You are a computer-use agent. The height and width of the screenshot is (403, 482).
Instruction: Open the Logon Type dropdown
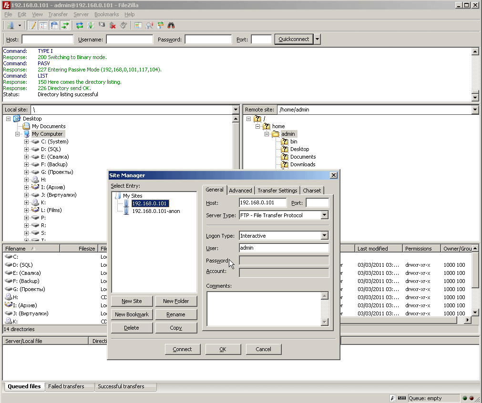pyautogui.click(x=324, y=236)
